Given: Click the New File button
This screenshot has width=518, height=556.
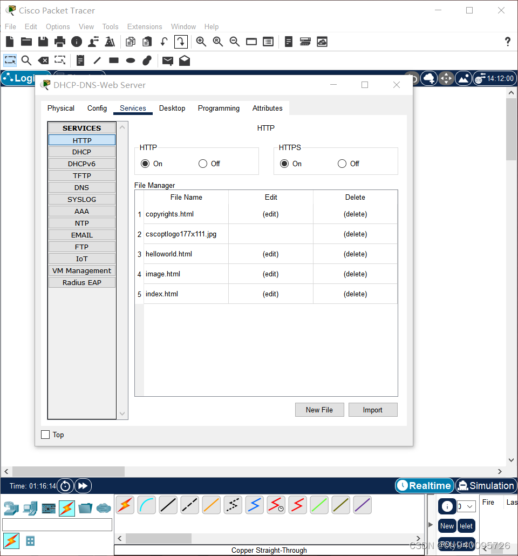Looking at the screenshot, I should click(x=319, y=410).
